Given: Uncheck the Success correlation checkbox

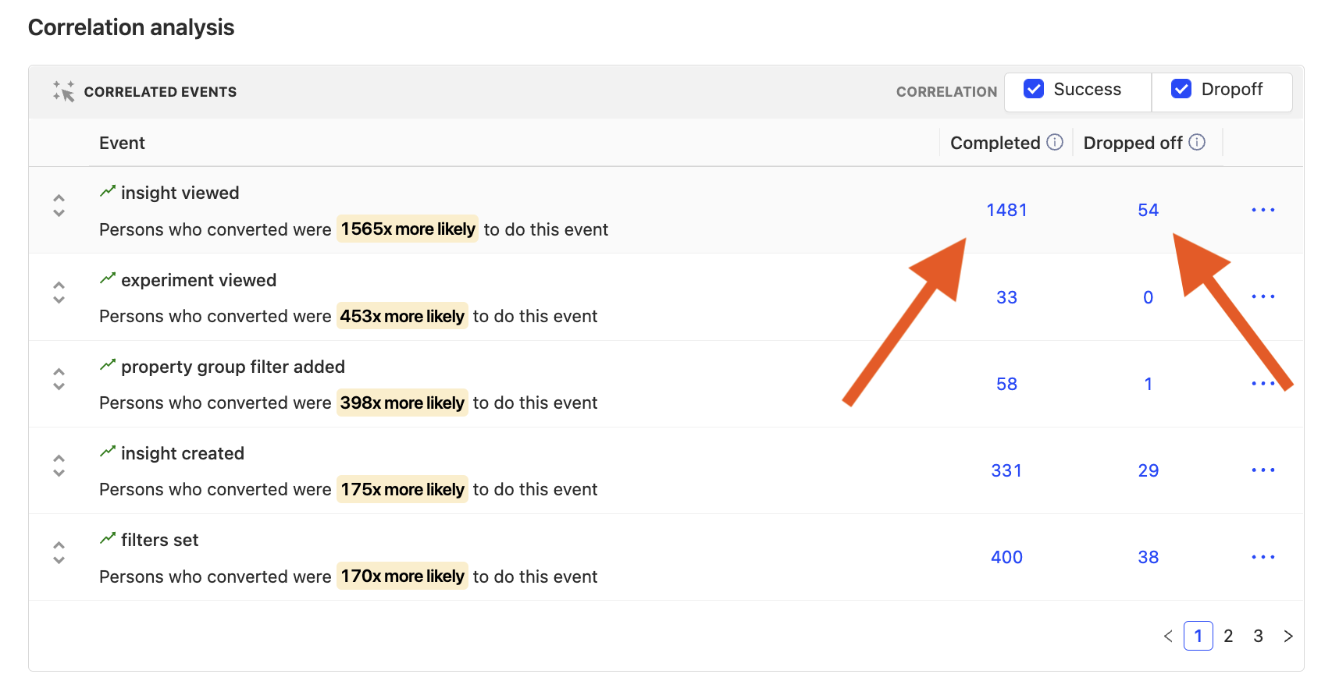Looking at the screenshot, I should pos(1034,89).
